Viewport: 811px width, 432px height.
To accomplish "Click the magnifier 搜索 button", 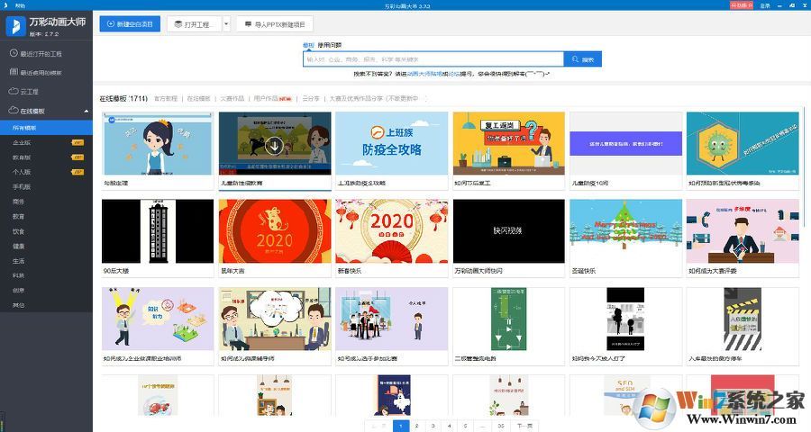I will 582,59.
